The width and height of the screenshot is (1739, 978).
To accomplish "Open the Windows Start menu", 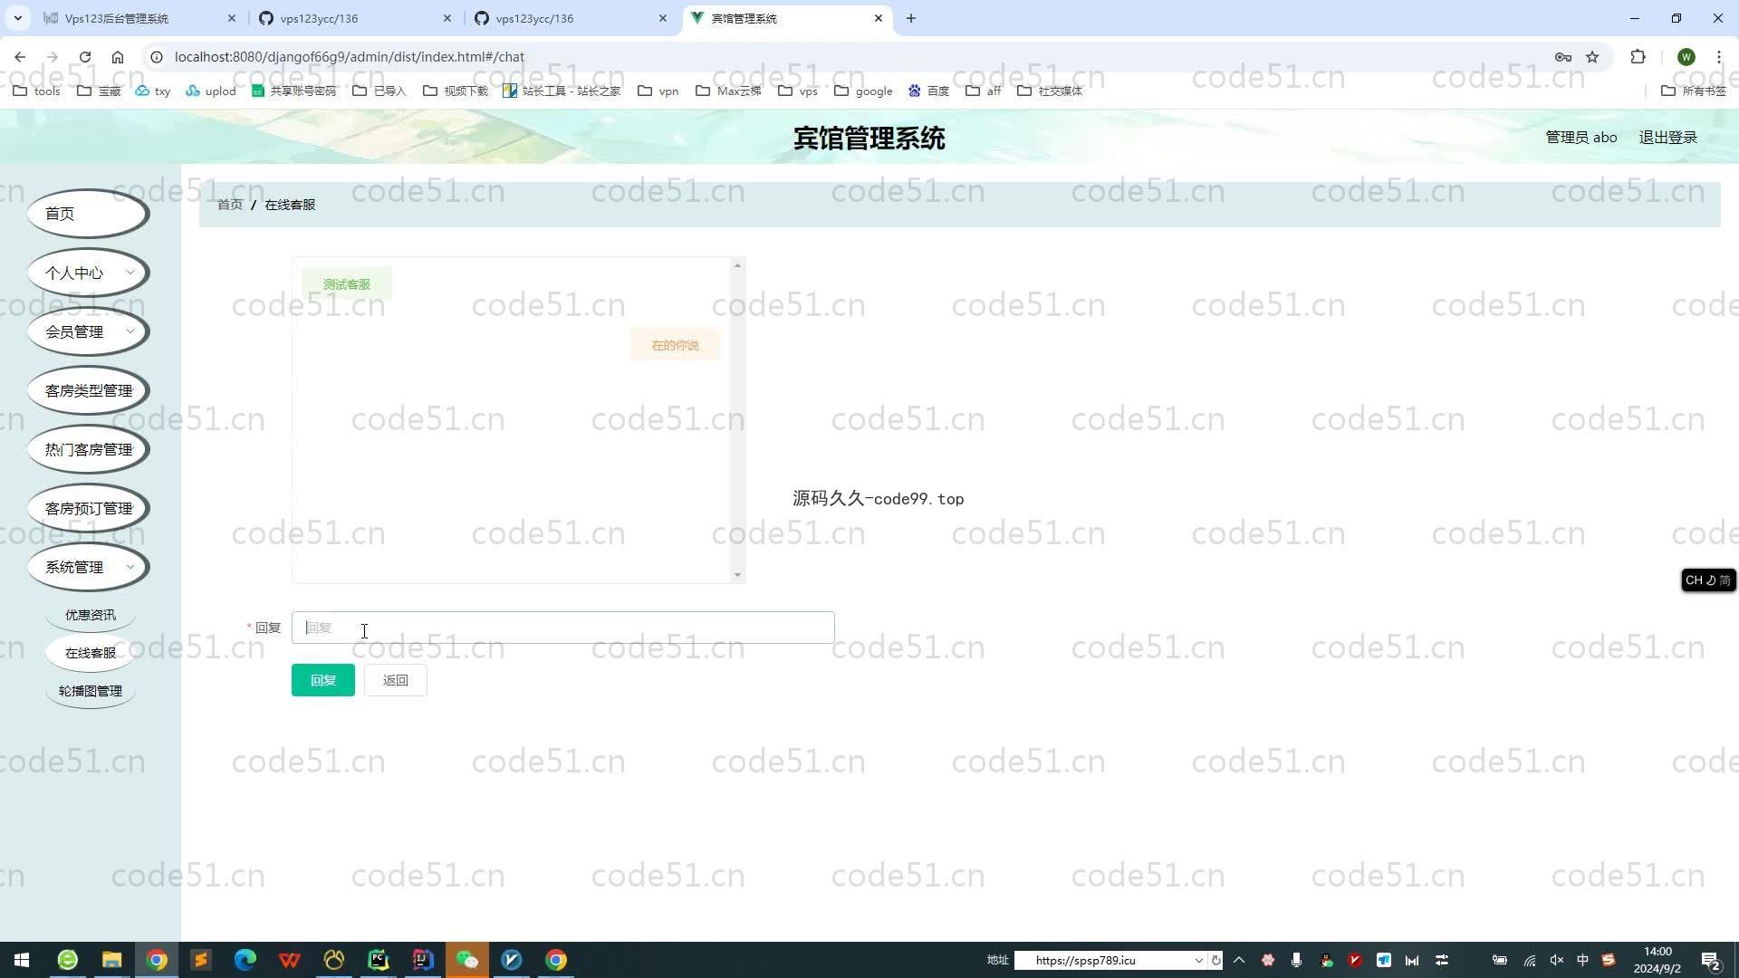I will [x=22, y=960].
